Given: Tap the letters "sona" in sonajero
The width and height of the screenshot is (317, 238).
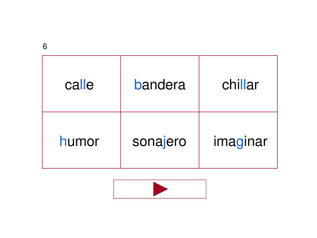Looking at the screenshot, I should tap(147, 142).
